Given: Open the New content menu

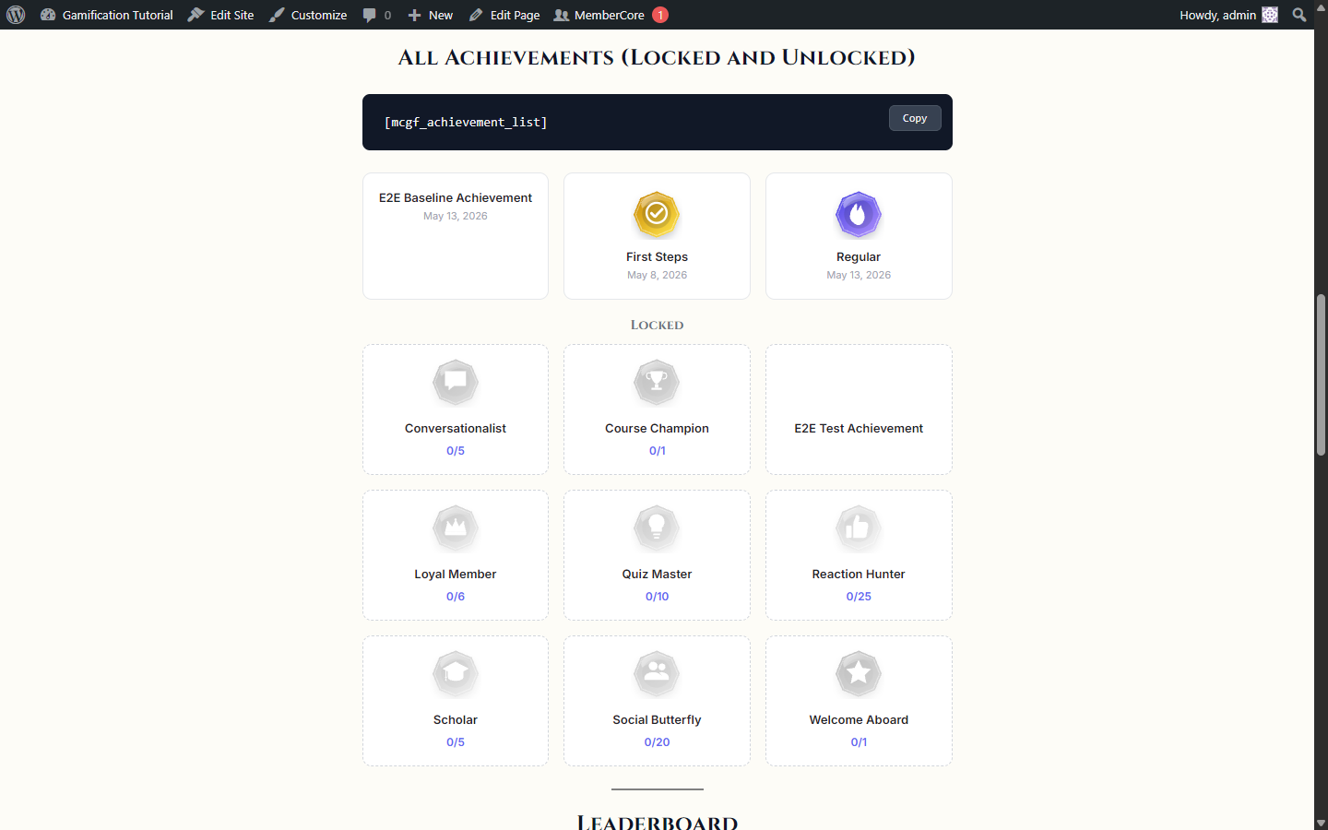Looking at the screenshot, I should [430, 15].
